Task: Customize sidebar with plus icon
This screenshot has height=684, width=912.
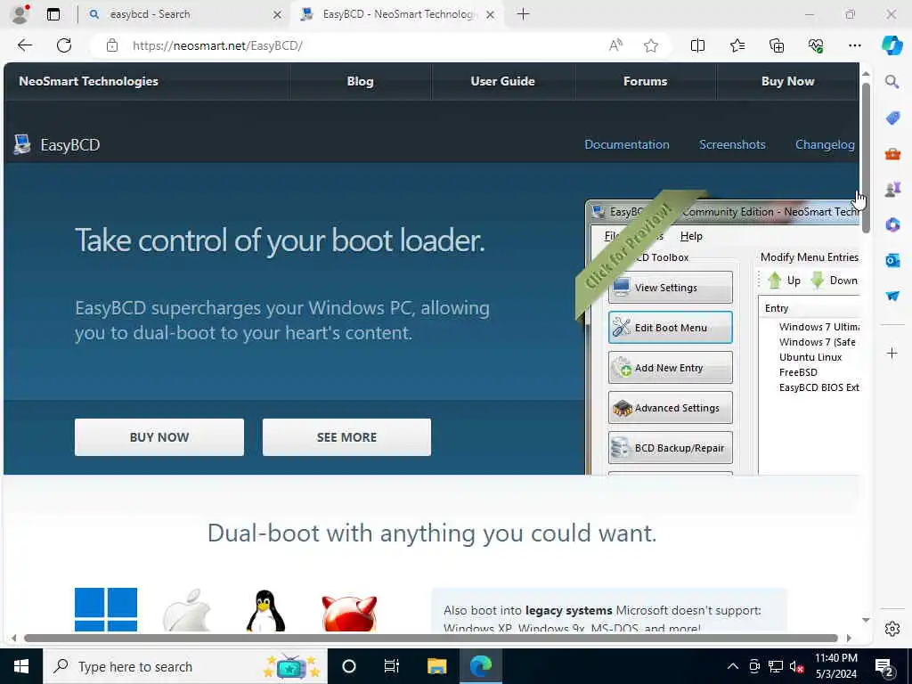Action: (892, 353)
